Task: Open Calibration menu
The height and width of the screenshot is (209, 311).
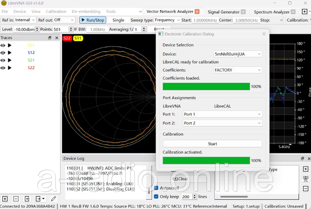Action: pos(56,12)
